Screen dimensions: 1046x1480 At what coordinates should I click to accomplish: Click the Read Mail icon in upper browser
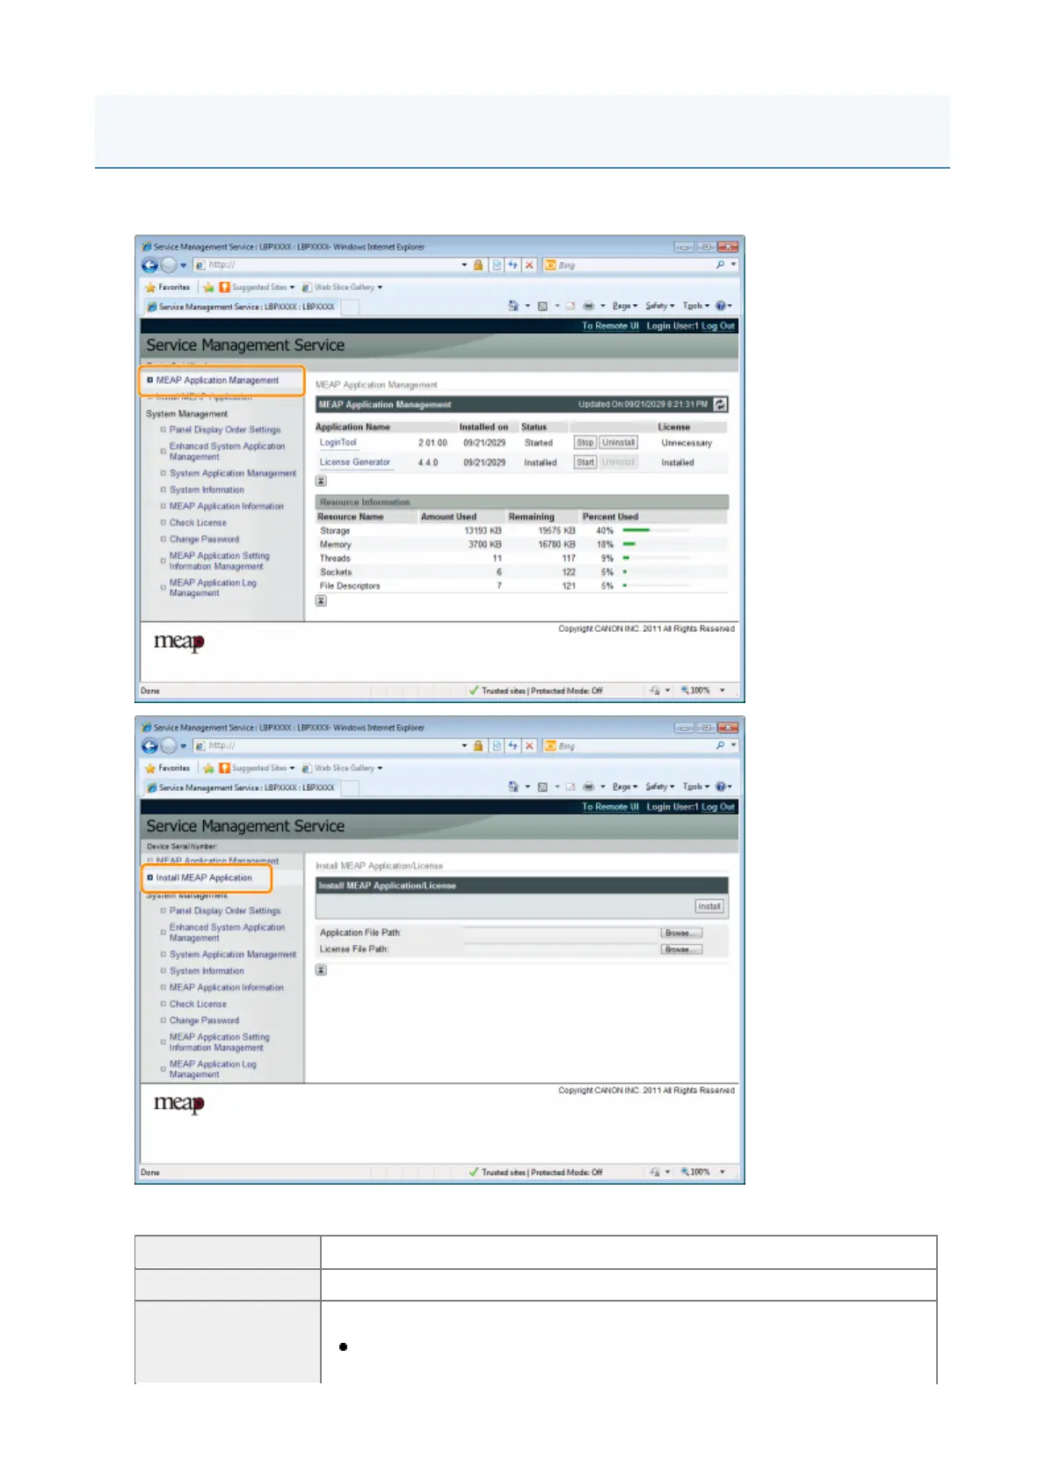pyautogui.click(x=570, y=306)
